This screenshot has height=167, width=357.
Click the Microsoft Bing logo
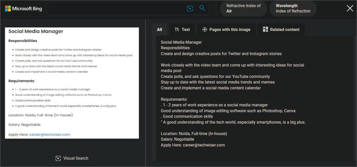(23, 9)
